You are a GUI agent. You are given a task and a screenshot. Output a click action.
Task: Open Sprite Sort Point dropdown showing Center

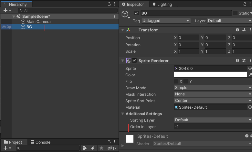pos(213,101)
